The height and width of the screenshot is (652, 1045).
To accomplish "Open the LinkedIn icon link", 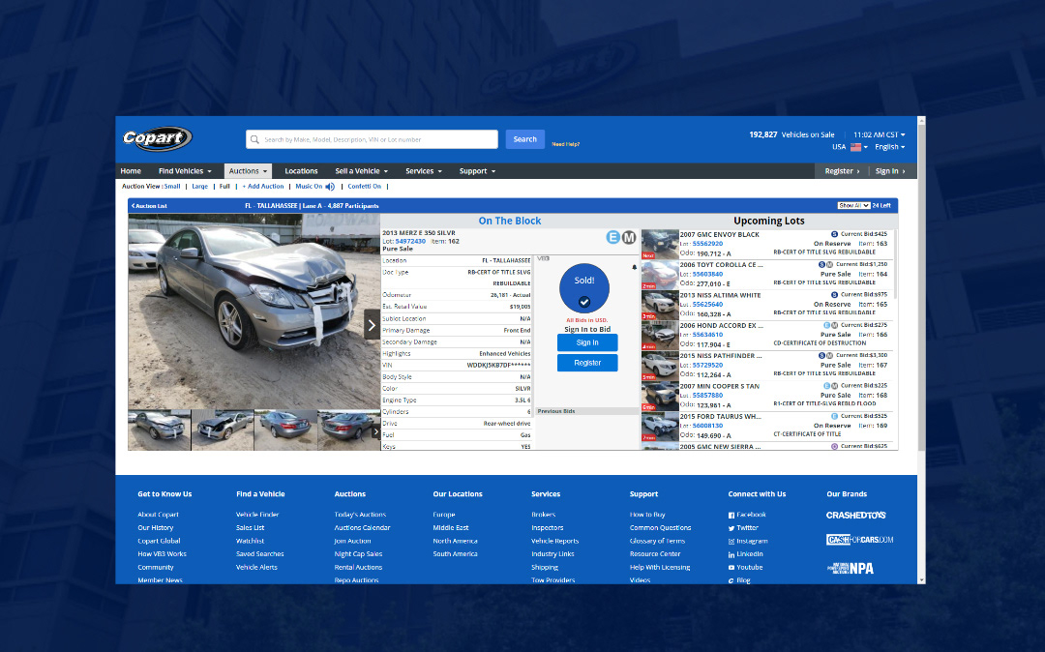I will pyautogui.click(x=731, y=554).
